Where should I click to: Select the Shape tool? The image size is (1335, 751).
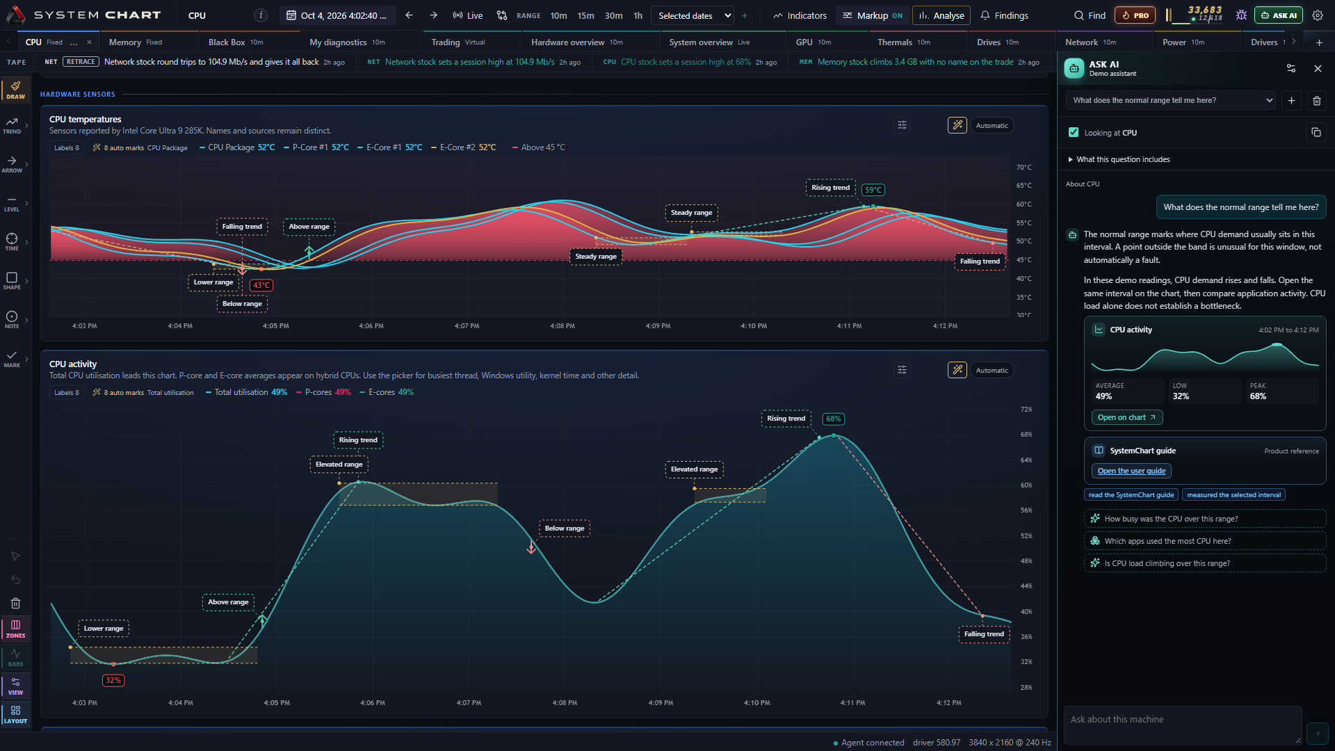click(12, 281)
